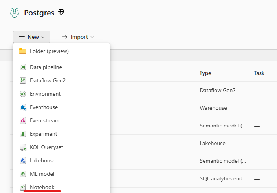Choose Environment from the menu

61,94
